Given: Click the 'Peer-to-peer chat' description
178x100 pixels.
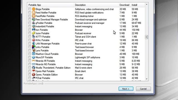Looking at the screenshot, I should (83, 44).
